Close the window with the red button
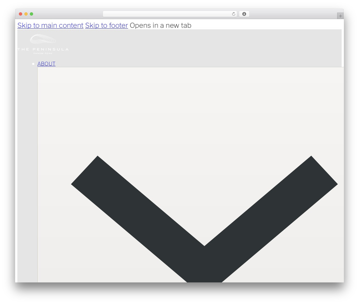This screenshot has height=304, width=359. pos(20,14)
